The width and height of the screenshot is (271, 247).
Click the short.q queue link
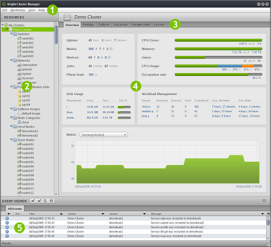146,106
